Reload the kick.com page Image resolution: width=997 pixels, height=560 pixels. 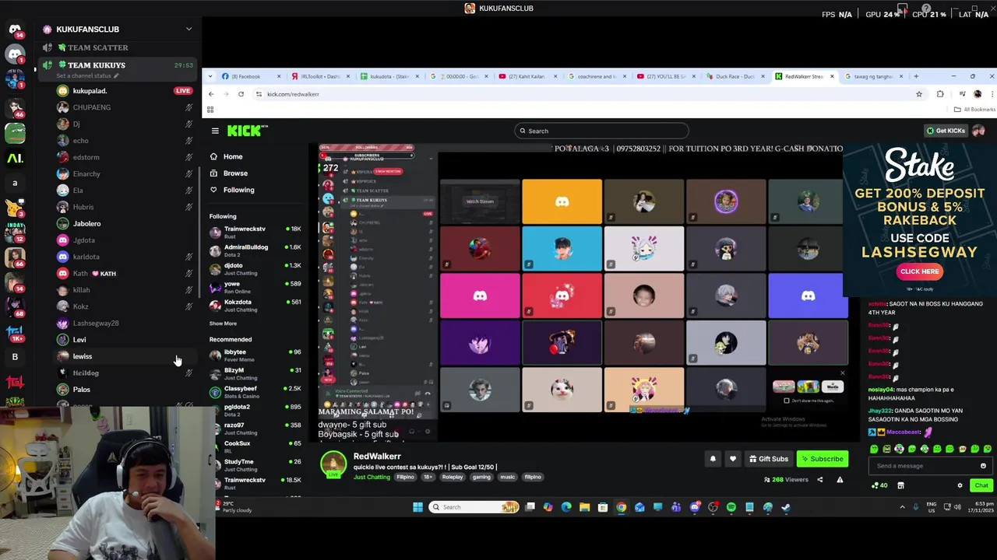tap(241, 94)
